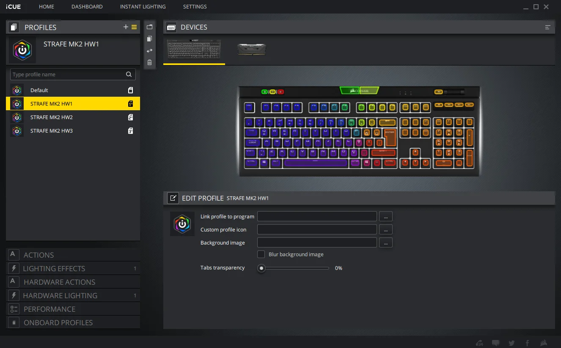Open the Twitter icon in status bar
This screenshot has width=561, height=348.
(512, 343)
